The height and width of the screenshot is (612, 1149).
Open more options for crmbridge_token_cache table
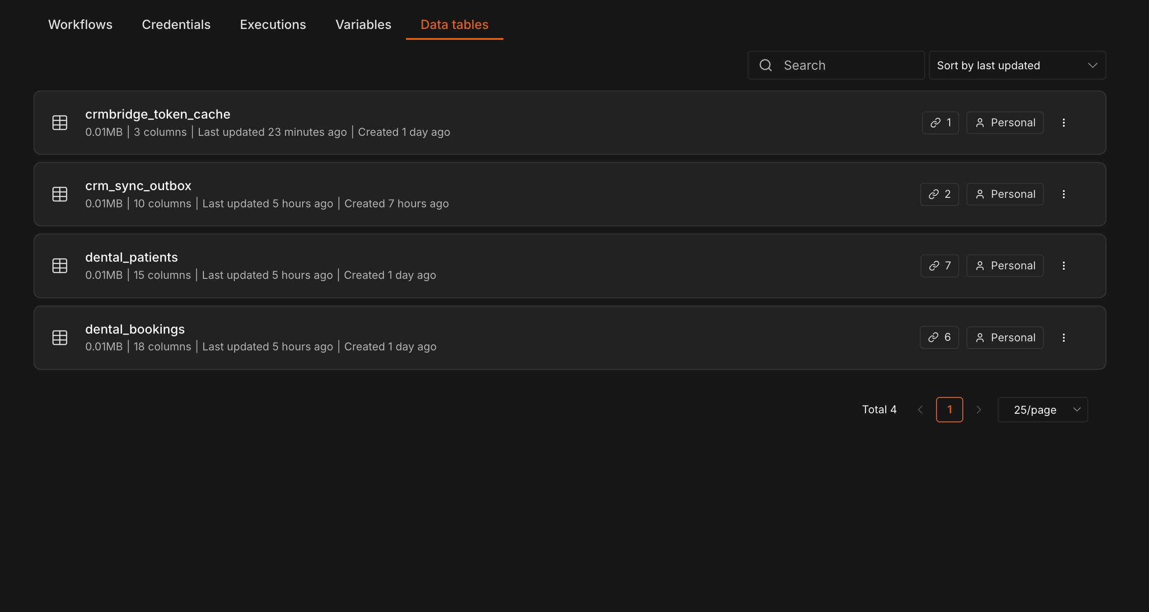tap(1063, 123)
